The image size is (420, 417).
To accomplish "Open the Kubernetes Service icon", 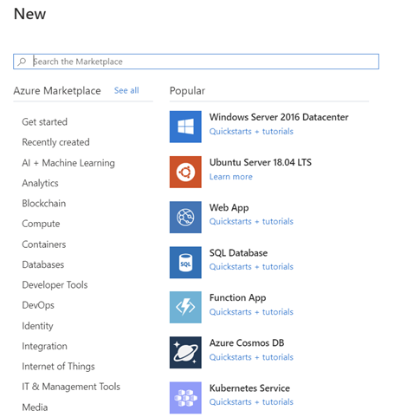I will [x=185, y=398].
